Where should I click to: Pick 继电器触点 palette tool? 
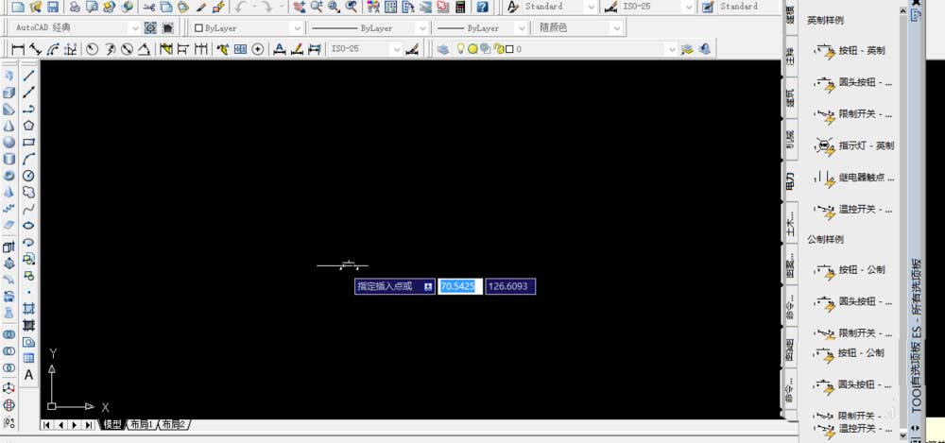coord(853,178)
